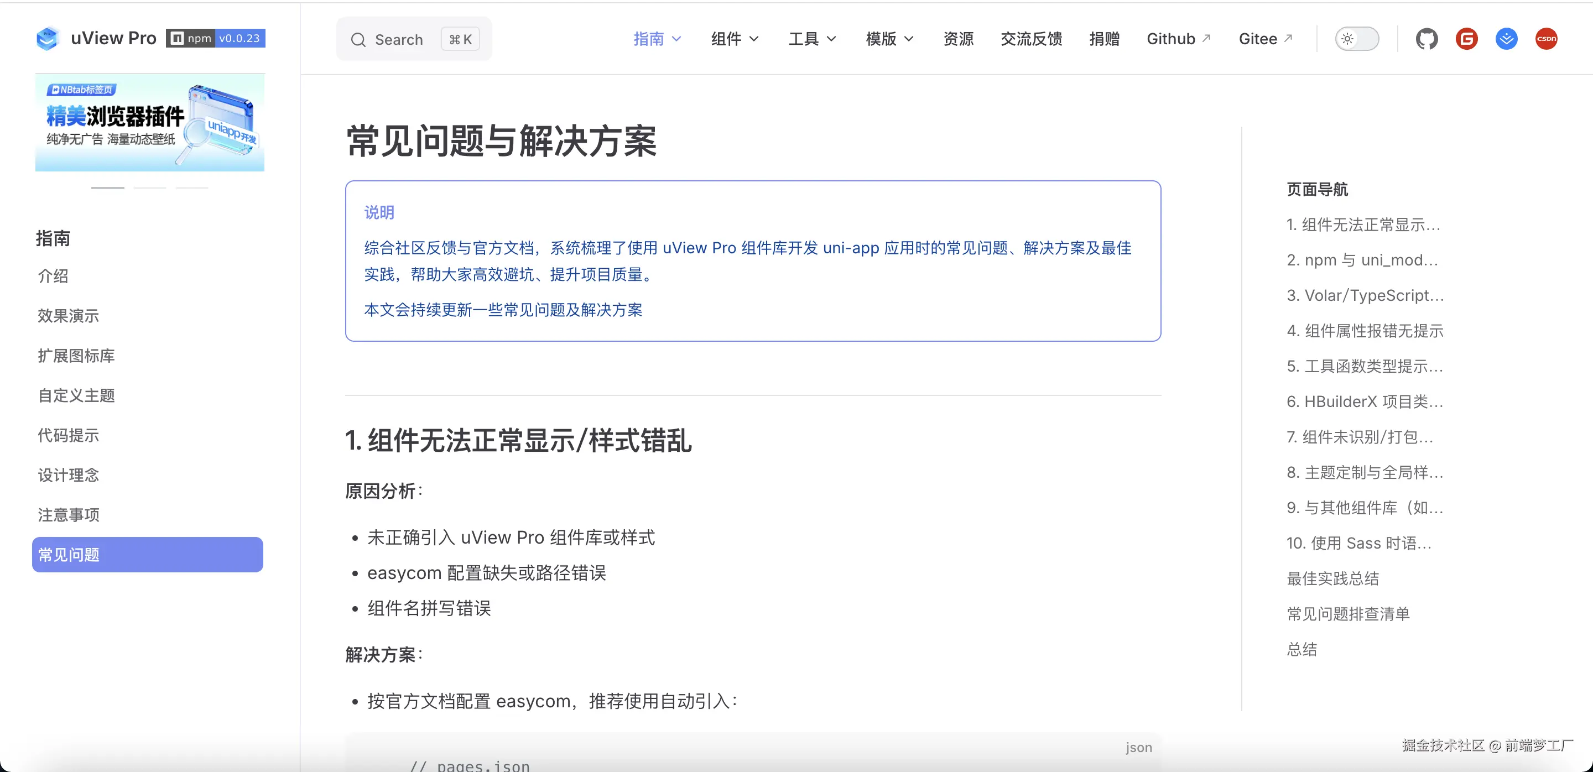Screen dimensions: 1593x772
Task: Expand the 组件 dropdown menu
Action: 734,39
